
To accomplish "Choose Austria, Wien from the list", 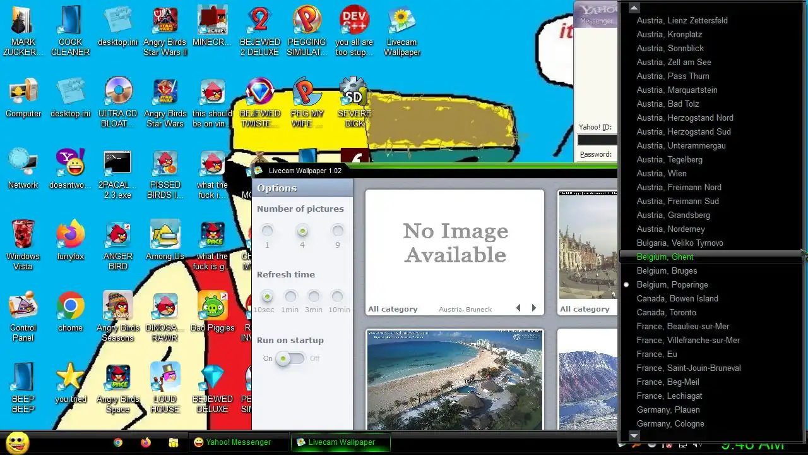I will (x=711, y=173).
